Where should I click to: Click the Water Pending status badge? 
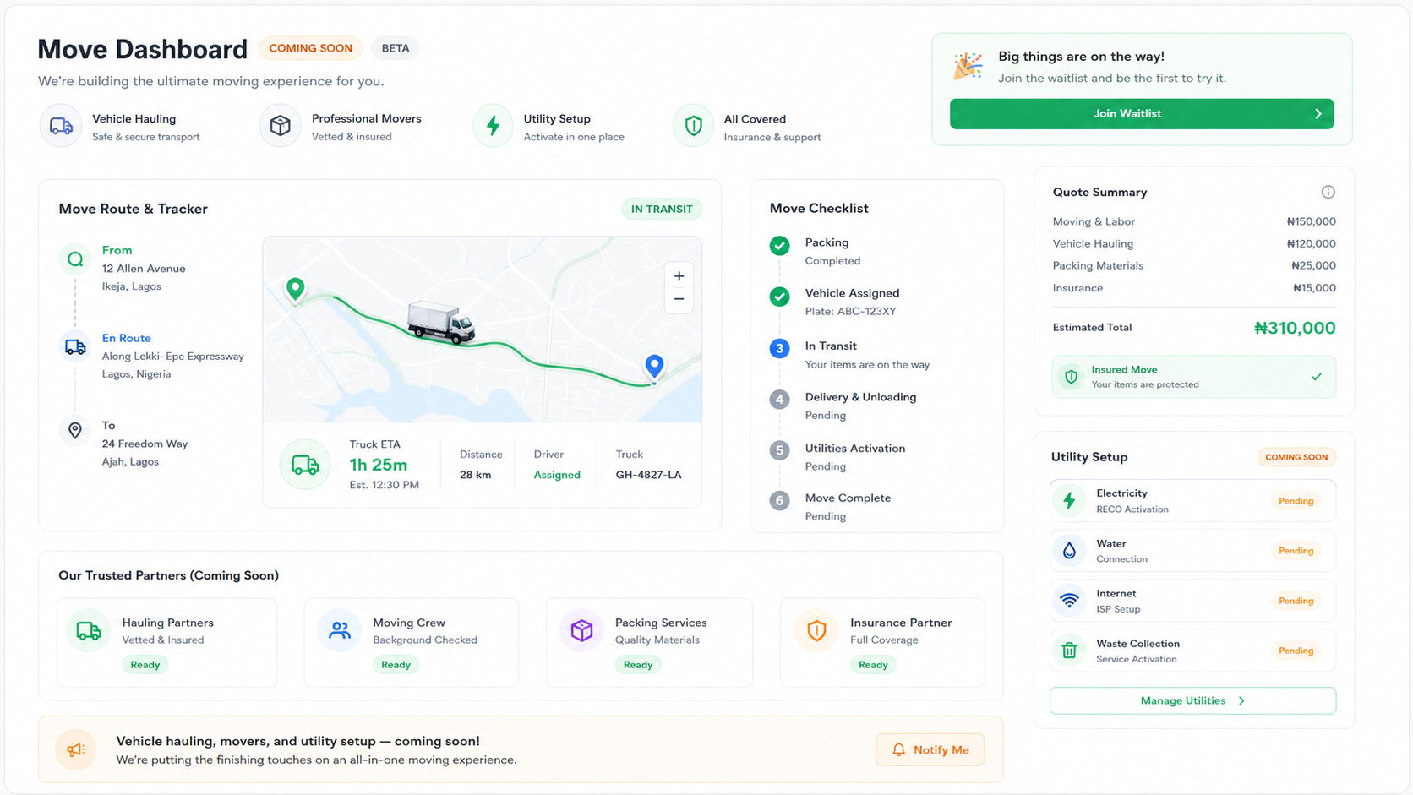(1296, 551)
